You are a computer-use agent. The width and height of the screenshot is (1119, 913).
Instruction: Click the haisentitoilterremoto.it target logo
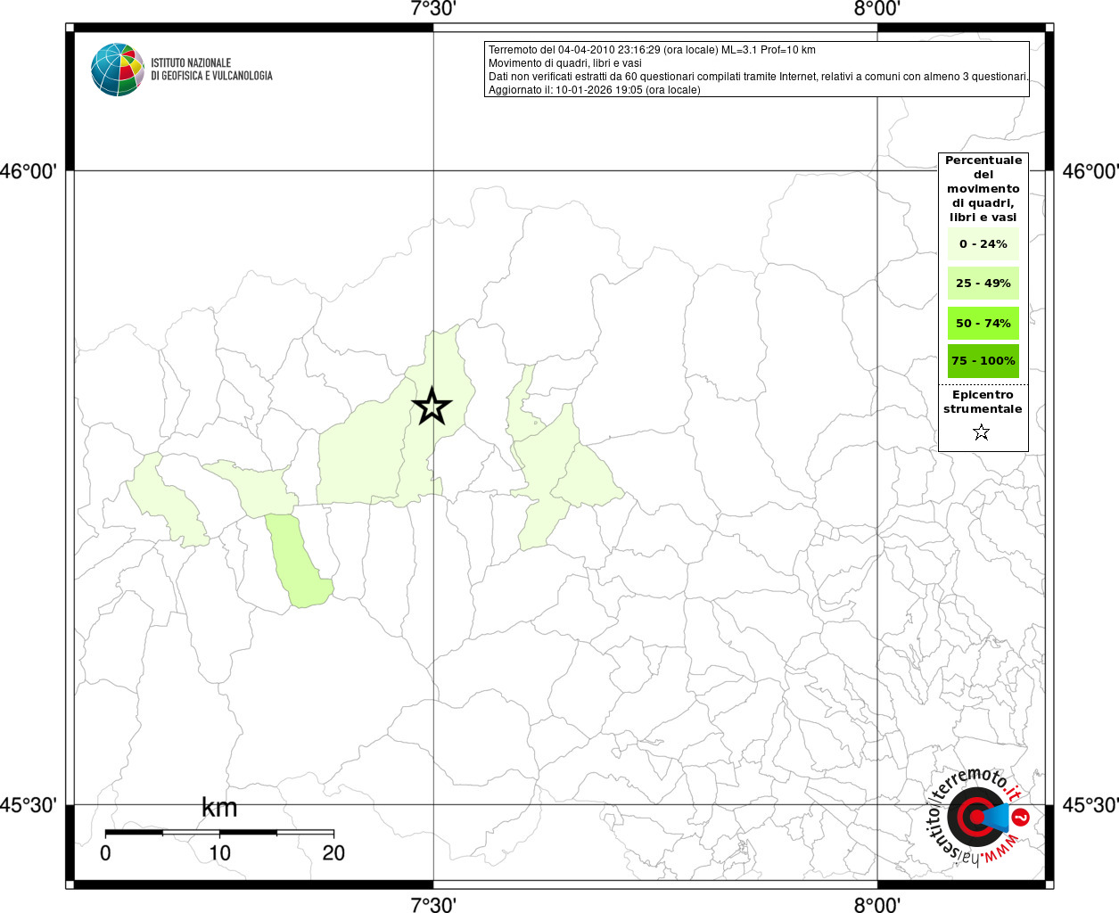(979, 818)
